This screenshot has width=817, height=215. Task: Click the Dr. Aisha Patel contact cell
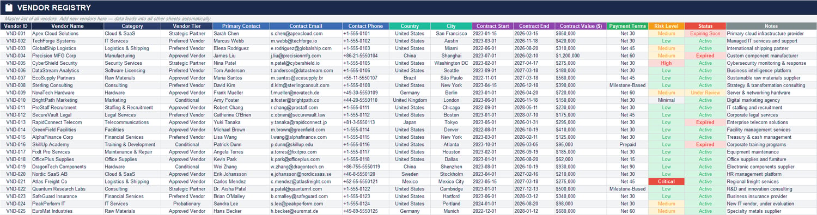241,189
